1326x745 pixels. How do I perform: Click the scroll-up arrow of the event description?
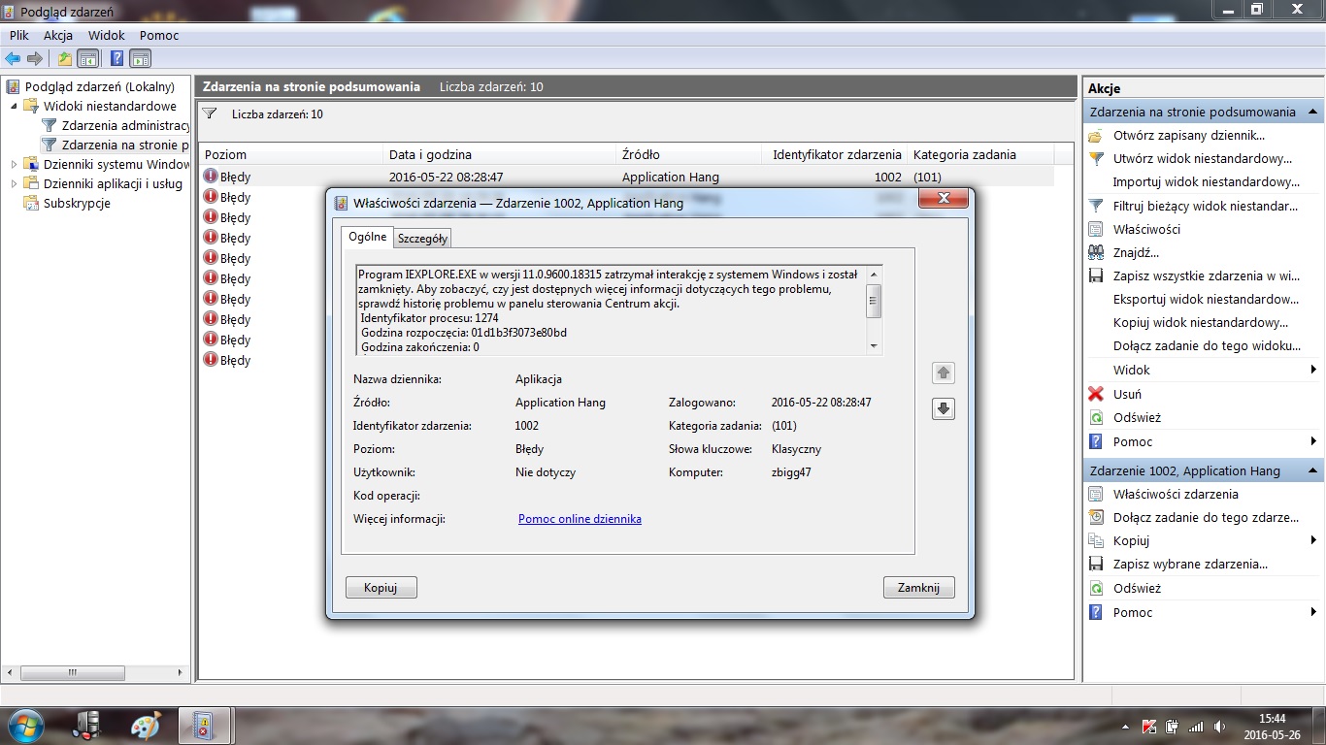874,273
